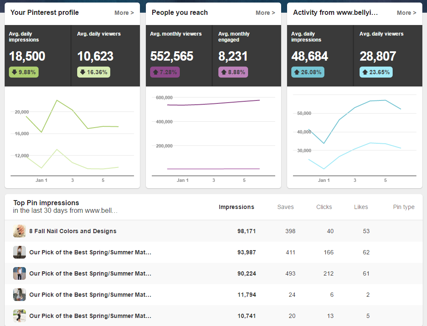Click the up arrow beside 26.08%
The width and height of the screenshot is (427, 326).
tap(297, 72)
